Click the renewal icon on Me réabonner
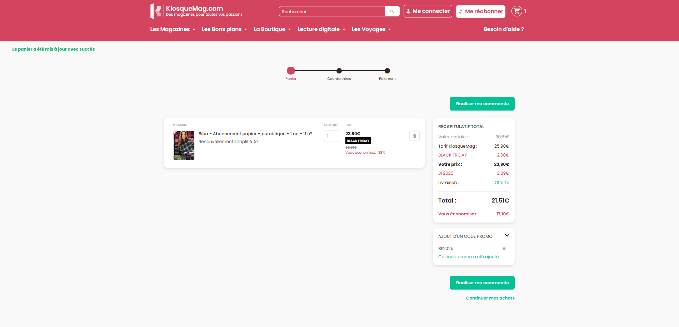679x327 pixels. [x=461, y=11]
